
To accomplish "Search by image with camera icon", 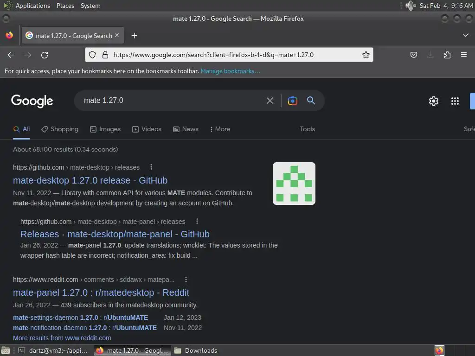I will point(292,101).
